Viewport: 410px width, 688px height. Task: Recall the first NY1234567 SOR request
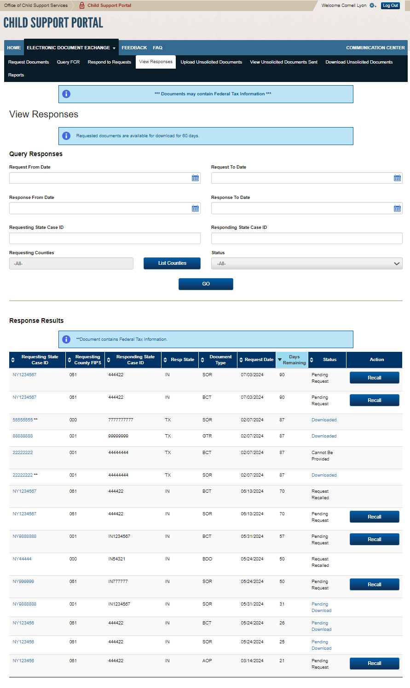pos(374,378)
